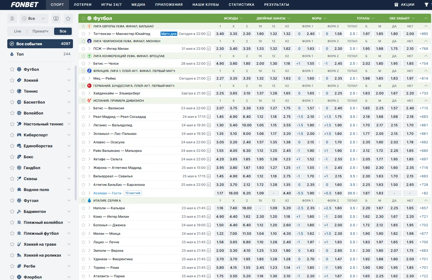Select Все события in the sidebar
The image size is (432, 280).
coord(40,44)
